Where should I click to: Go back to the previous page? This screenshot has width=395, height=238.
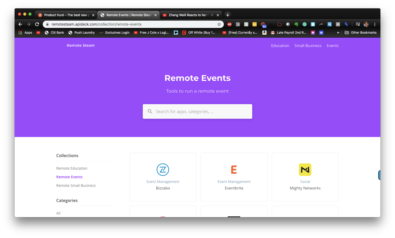point(20,24)
